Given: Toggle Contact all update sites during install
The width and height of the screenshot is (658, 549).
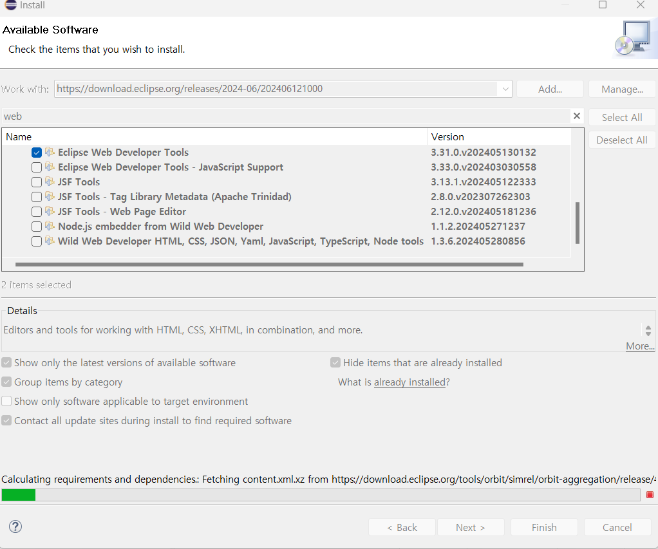Looking at the screenshot, I should (6, 420).
